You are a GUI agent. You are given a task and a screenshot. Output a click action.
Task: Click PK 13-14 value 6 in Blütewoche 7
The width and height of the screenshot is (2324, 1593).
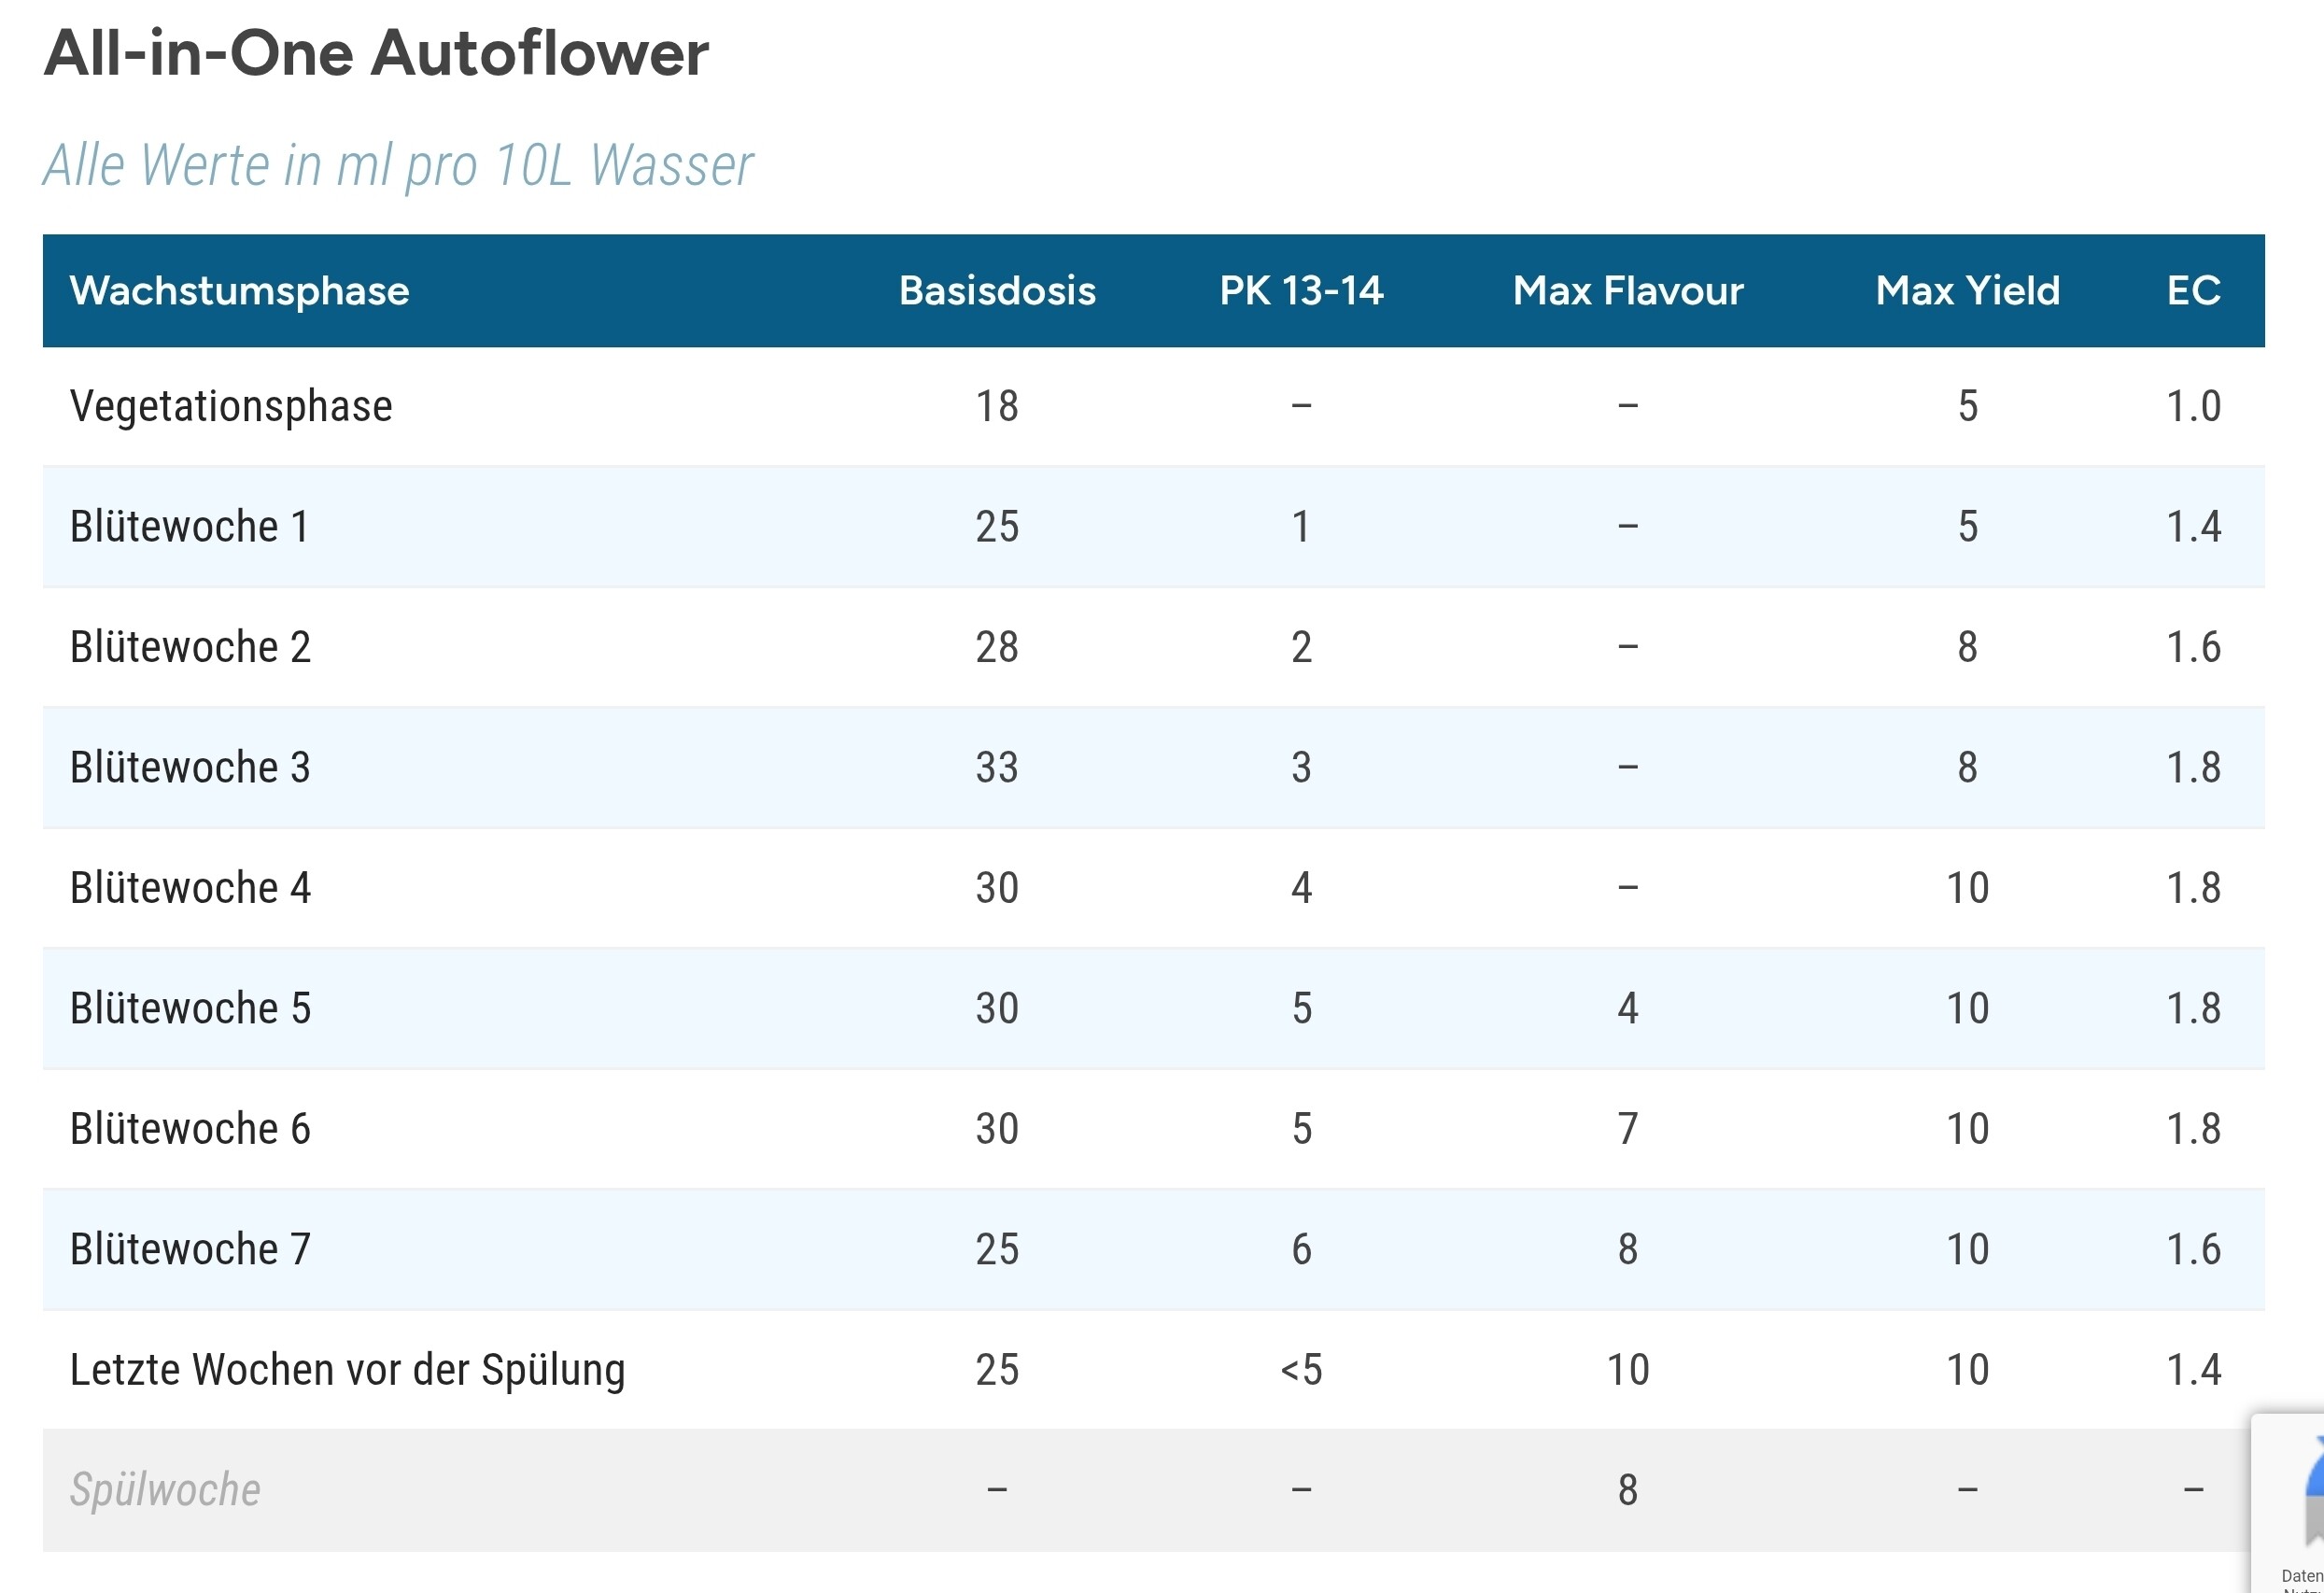click(x=1301, y=1249)
